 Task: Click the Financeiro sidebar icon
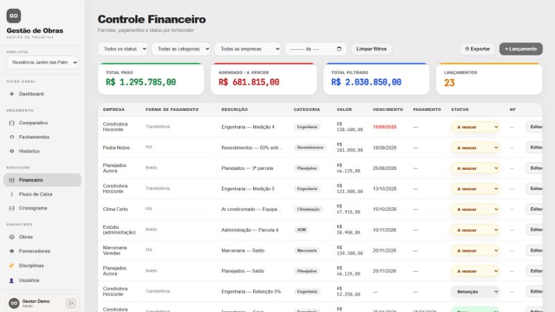tap(12, 180)
